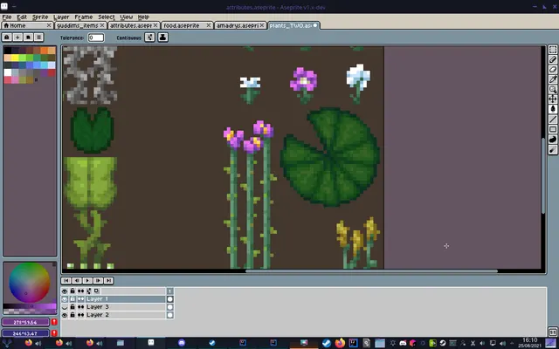Image resolution: width=559 pixels, height=349 pixels.
Task: Open the Frame menu
Action: tap(84, 17)
